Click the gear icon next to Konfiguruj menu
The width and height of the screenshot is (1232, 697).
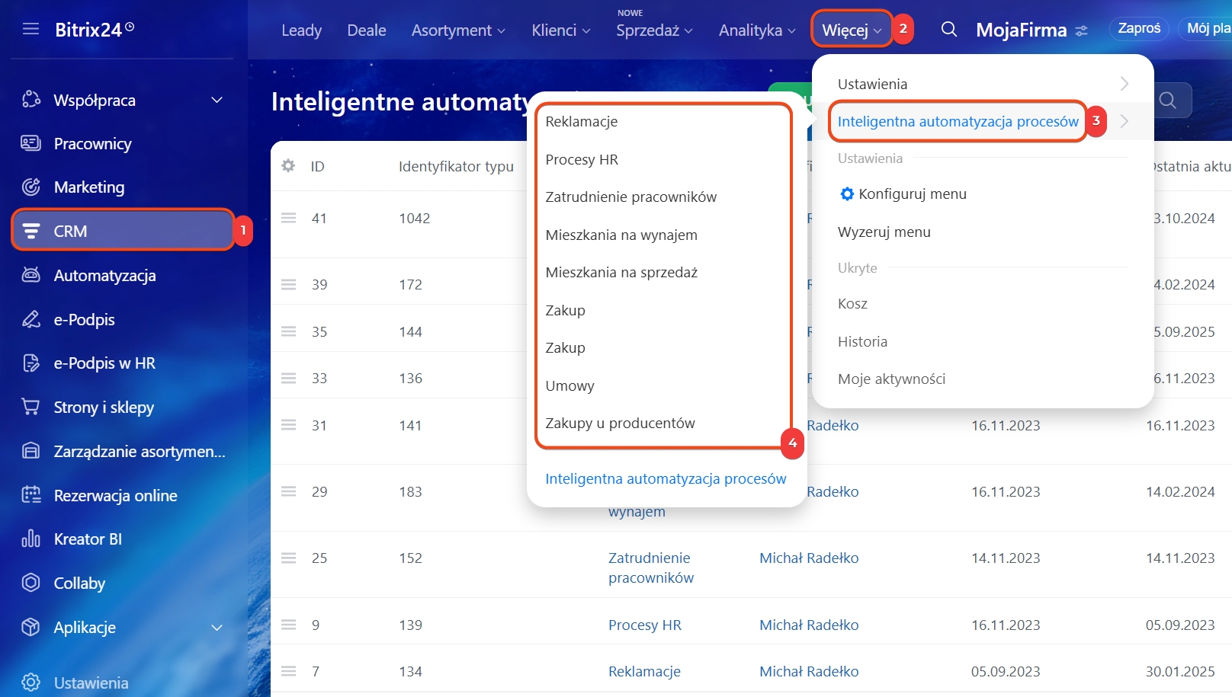846,194
